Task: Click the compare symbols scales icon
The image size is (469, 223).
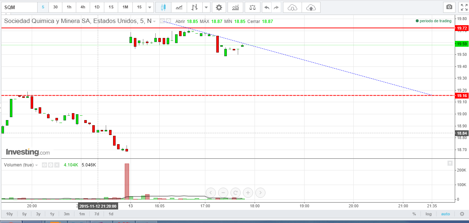Action: (x=252, y=7)
